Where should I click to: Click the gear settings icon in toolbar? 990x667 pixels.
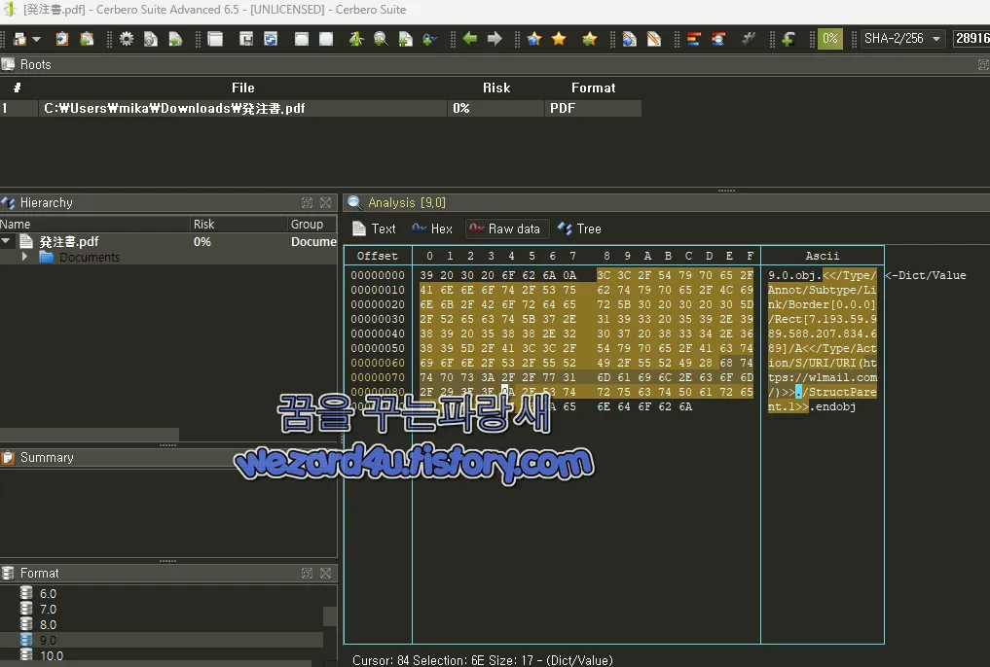(127, 39)
